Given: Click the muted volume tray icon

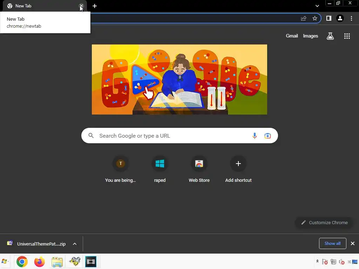Looking at the screenshot, I should 342,262.
